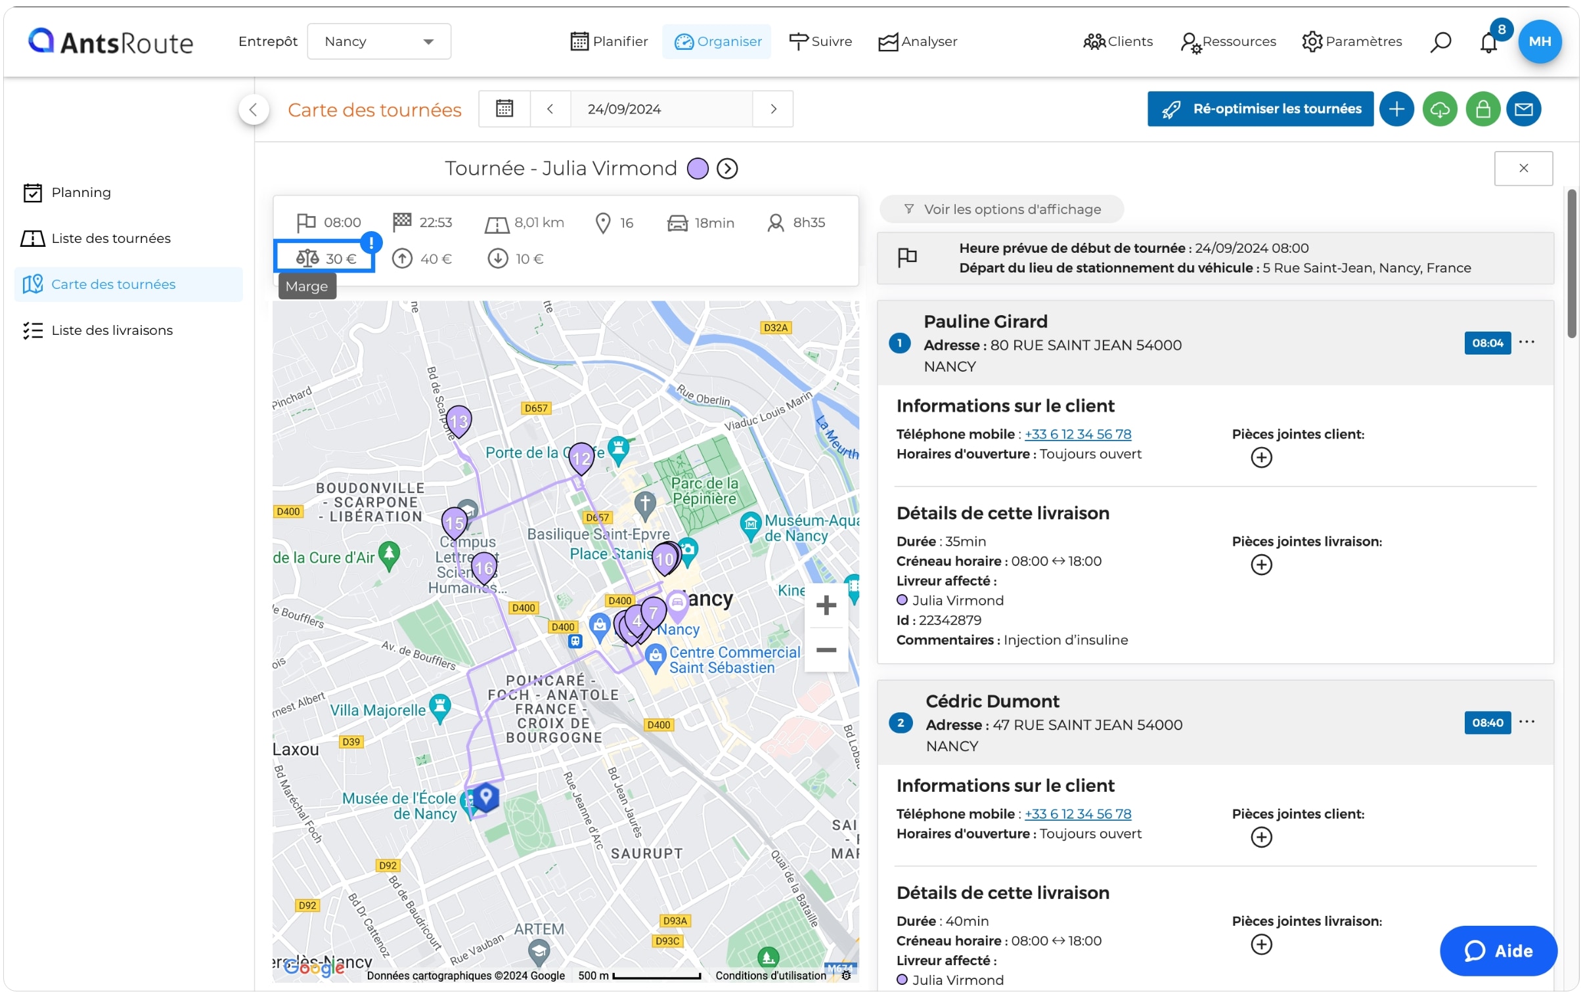The height and width of the screenshot is (998, 1583).
Task: Go to previous day
Action: tap(550, 108)
